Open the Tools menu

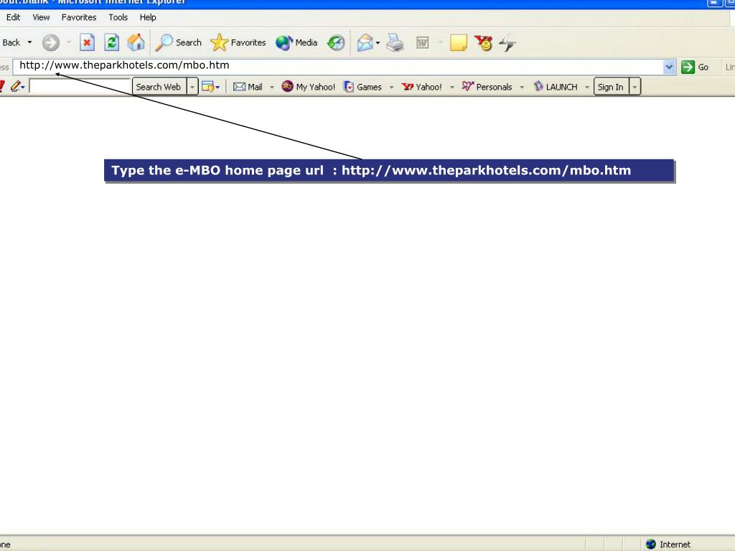(x=118, y=17)
